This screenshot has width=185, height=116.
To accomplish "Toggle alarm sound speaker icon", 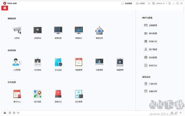I will click(18, 113).
